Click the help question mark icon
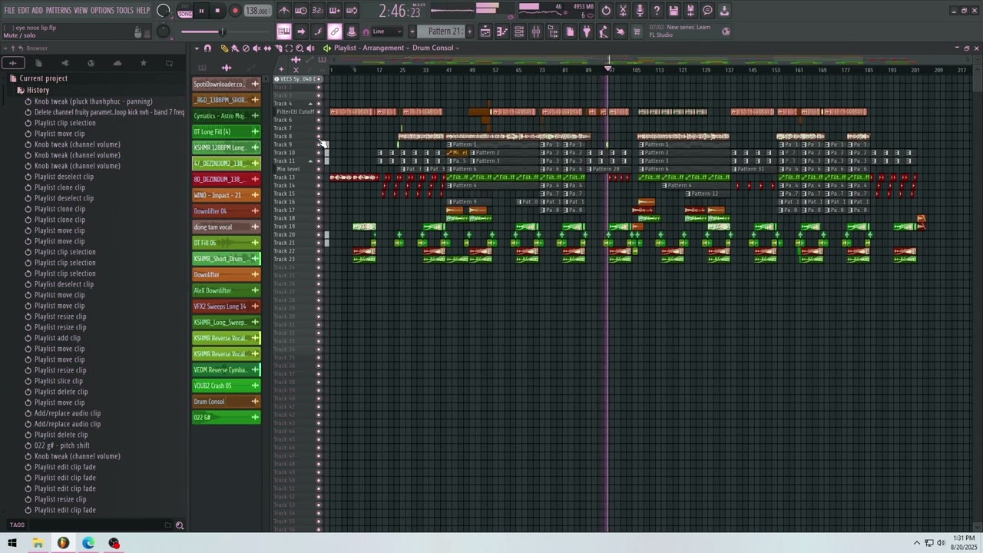This screenshot has height=553, width=983. coord(657,11)
